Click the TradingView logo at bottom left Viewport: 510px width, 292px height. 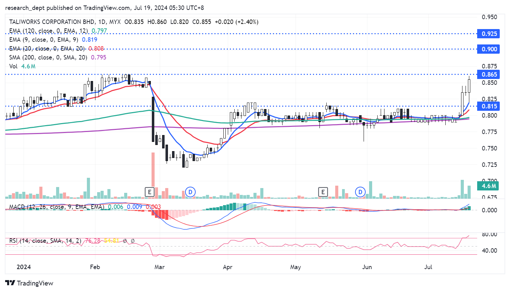point(29,283)
